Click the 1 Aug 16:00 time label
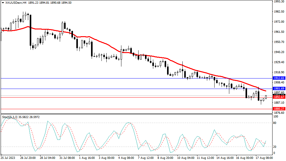 (87, 158)
